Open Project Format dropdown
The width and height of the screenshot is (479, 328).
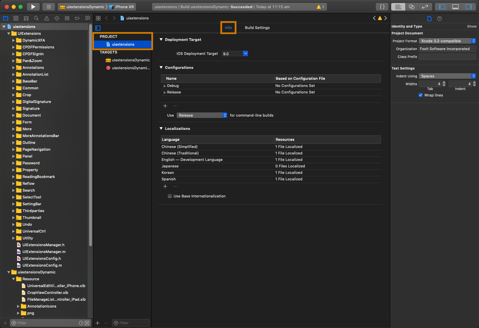coord(447,41)
